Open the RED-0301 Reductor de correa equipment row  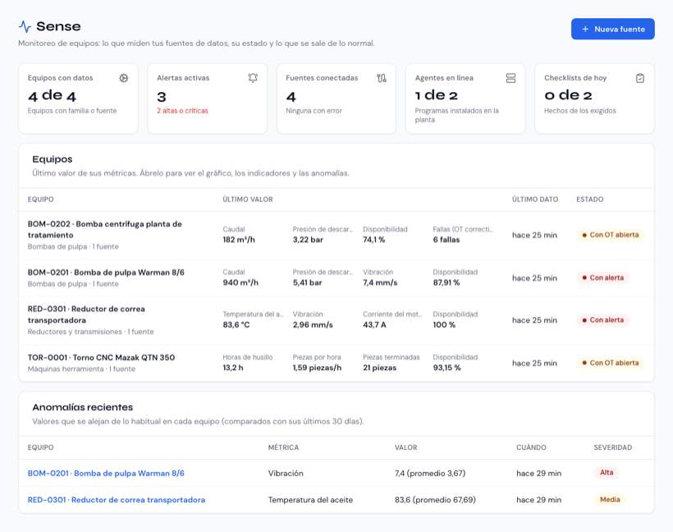[336, 320]
